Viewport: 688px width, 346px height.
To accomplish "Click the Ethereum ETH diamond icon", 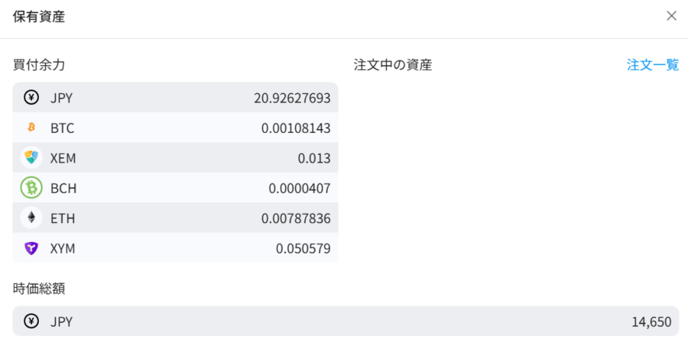I will point(31,218).
